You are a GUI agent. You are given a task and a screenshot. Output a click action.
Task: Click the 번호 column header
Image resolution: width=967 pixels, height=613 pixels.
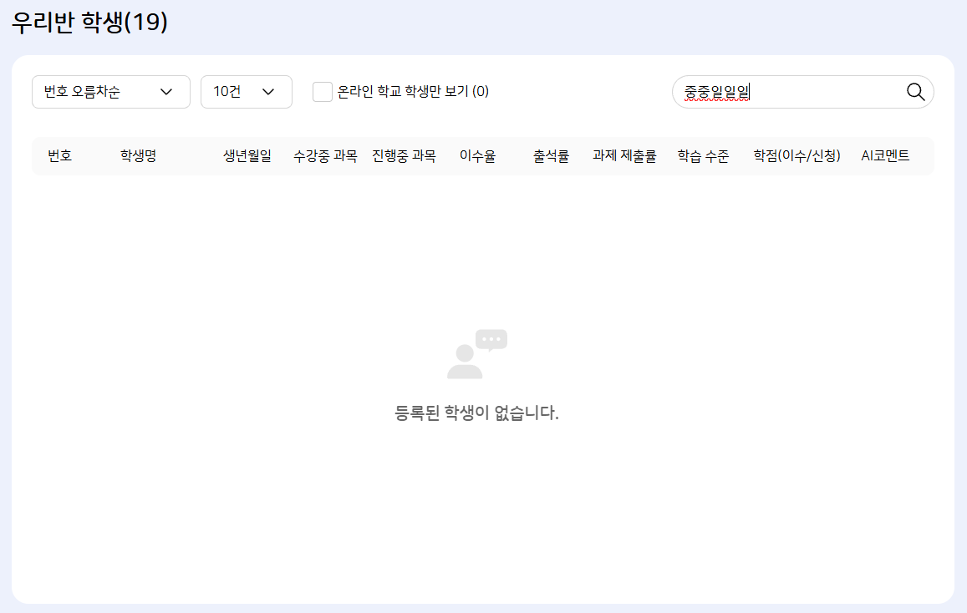[x=59, y=156]
